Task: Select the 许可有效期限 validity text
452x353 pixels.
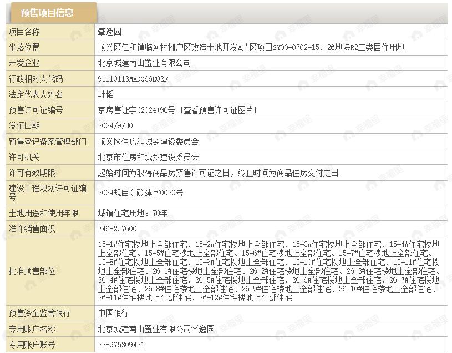Action: [x=218, y=173]
